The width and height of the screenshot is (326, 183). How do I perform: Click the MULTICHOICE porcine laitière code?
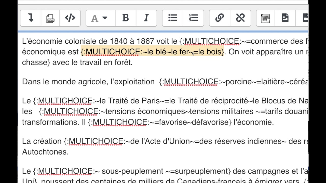point(234,82)
